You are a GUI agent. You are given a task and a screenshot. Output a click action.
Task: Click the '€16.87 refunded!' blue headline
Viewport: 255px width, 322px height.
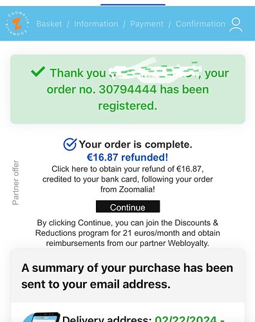coord(127,157)
